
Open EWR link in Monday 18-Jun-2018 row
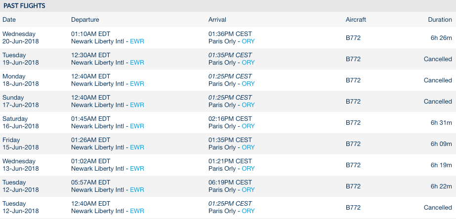tap(137, 84)
